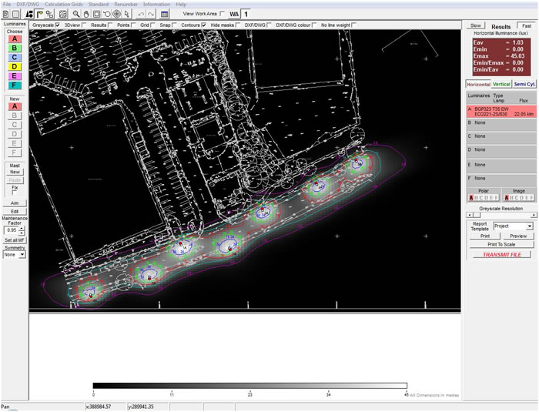Click the WA work area button
The image size is (539, 412).
[234, 14]
